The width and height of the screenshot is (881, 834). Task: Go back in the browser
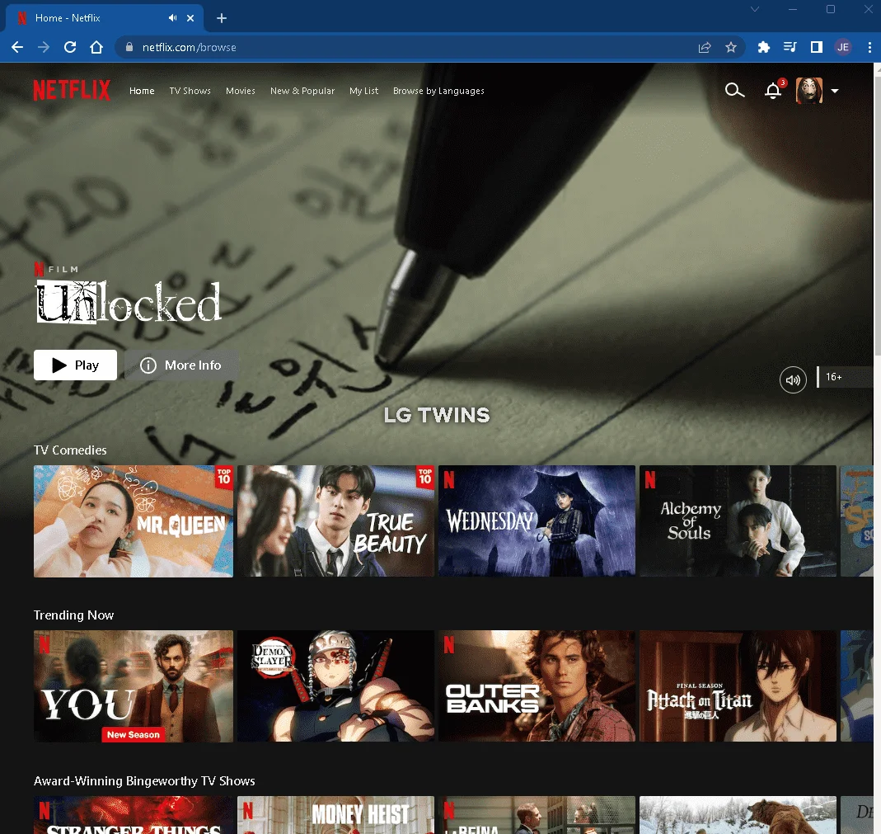pos(17,47)
